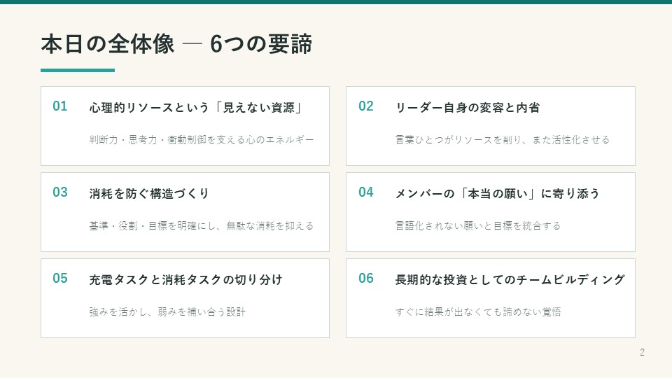672x378 pixels.
Task: Click the number 04 label
Action: tap(366, 192)
